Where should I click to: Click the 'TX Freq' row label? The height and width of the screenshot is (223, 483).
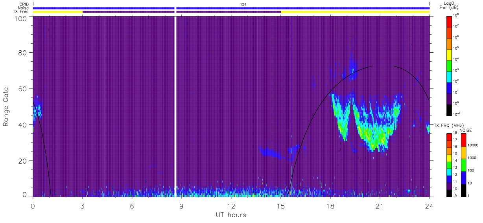click(21, 11)
